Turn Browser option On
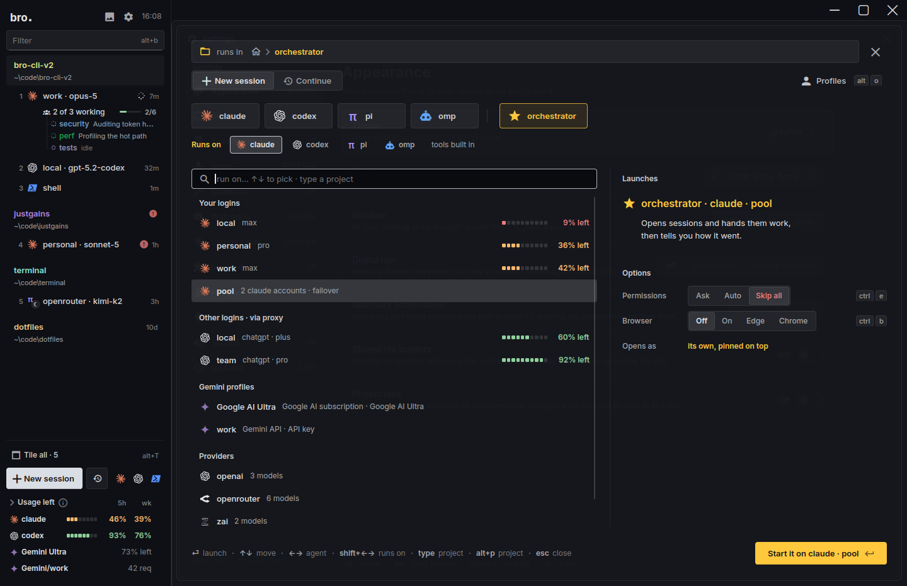Screen dimensions: 907x586 [727, 321]
